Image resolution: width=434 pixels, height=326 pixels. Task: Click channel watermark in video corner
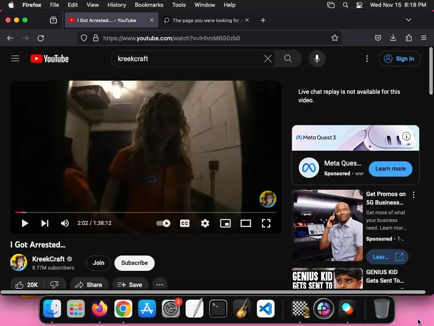click(x=268, y=199)
